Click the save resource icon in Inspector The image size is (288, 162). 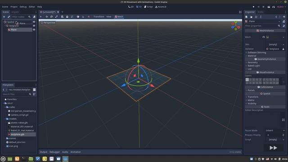[256, 17]
